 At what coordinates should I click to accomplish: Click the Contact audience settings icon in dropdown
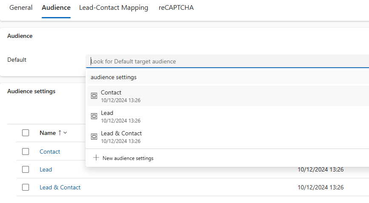coord(94,96)
